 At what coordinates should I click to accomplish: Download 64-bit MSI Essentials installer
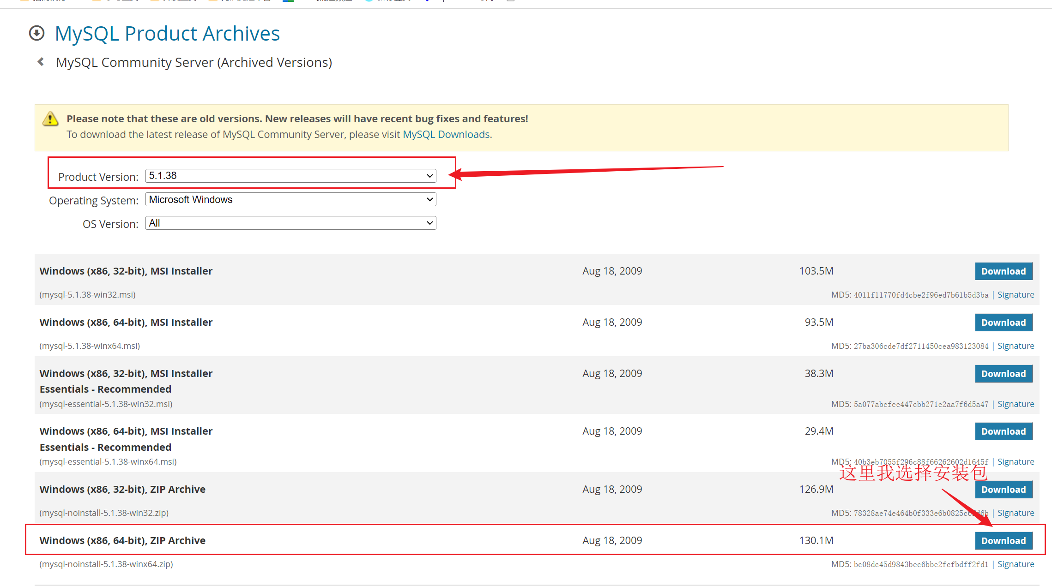point(1003,431)
